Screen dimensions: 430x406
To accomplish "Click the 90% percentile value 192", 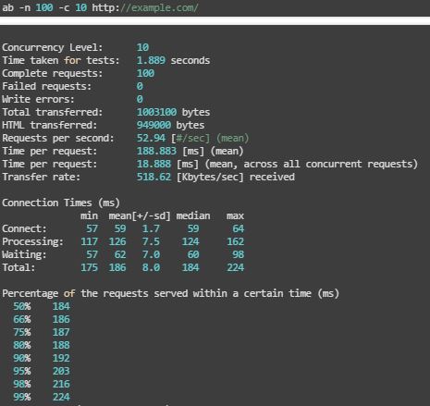I will 61,358.
